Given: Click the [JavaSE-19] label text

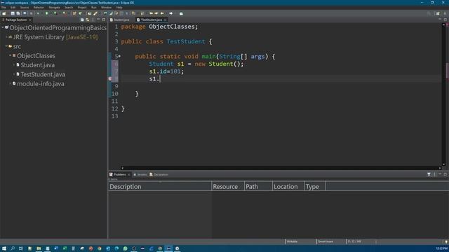Looking at the screenshot, I should (82, 37).
